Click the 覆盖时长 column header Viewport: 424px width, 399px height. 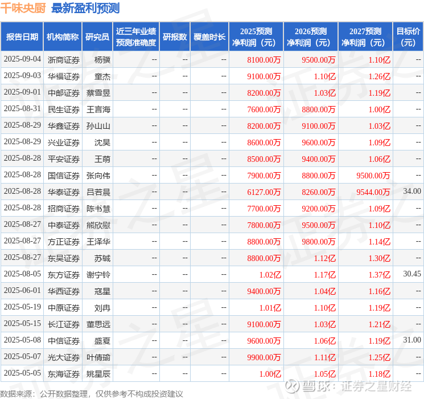click(x=209, y=37)
